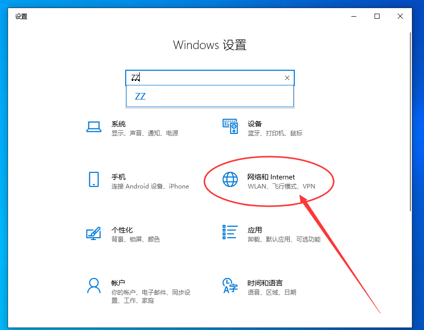This screenshot has width=424, height=330.
Task: Maximize the 设置 window
Action: [377, 17]
